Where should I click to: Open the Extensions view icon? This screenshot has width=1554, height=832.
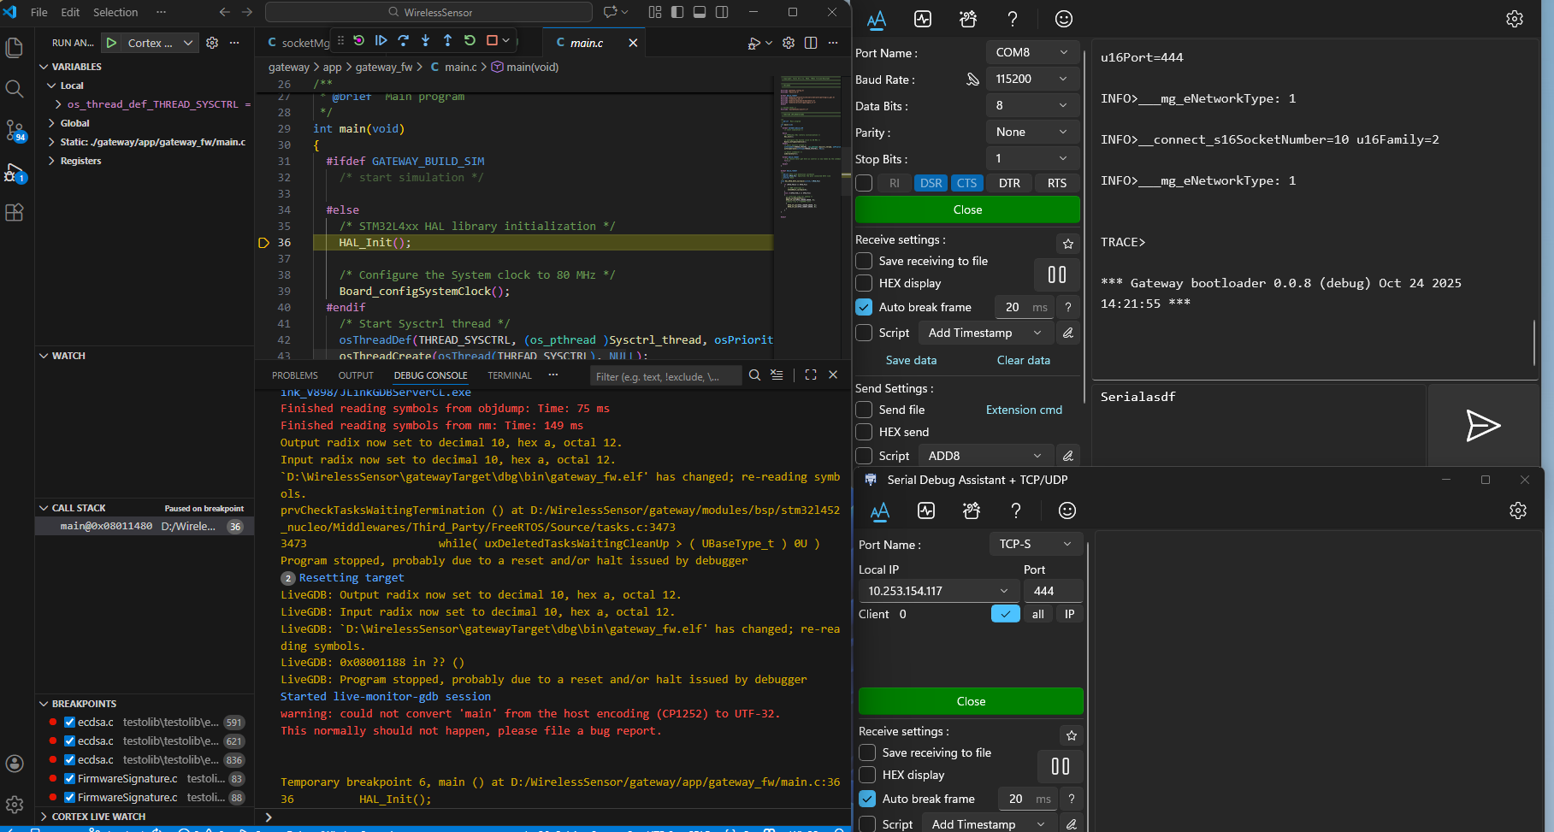pos(15,213)
